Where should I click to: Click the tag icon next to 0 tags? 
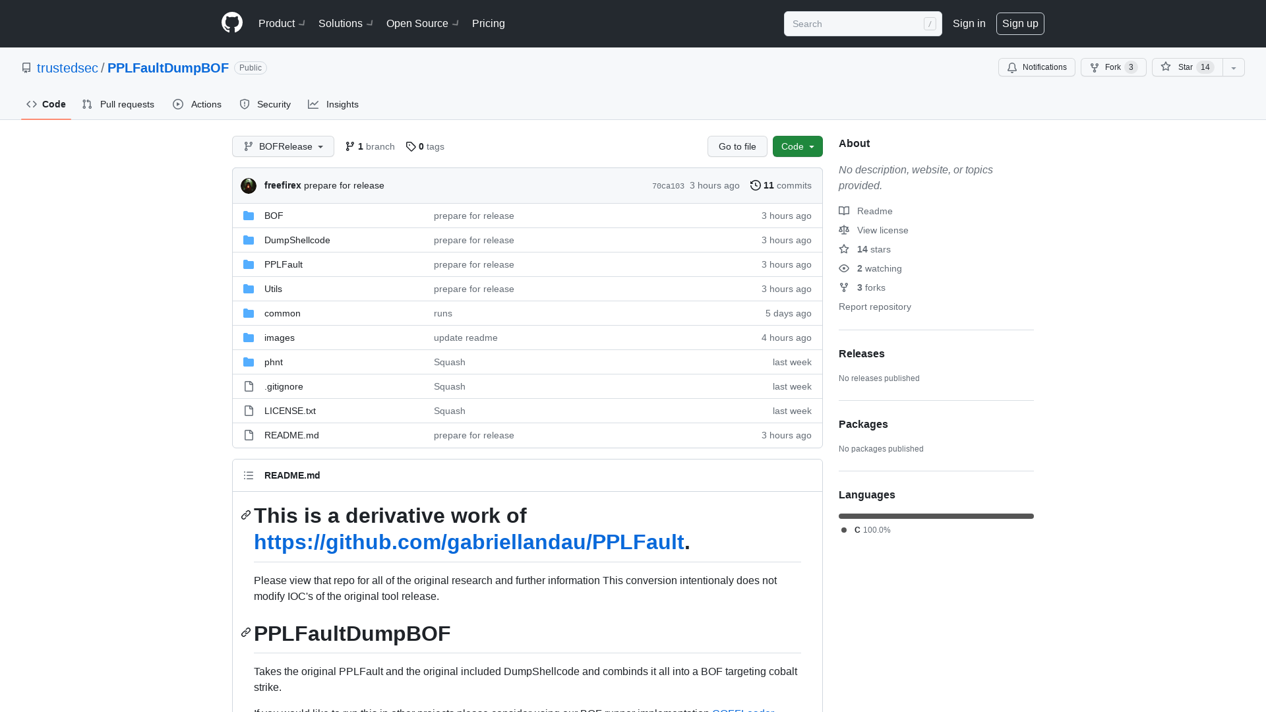411,146
